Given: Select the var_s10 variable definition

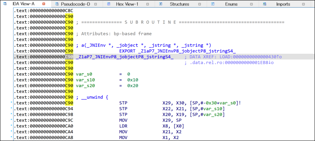Looking at the screenshot, I should 85,80.
